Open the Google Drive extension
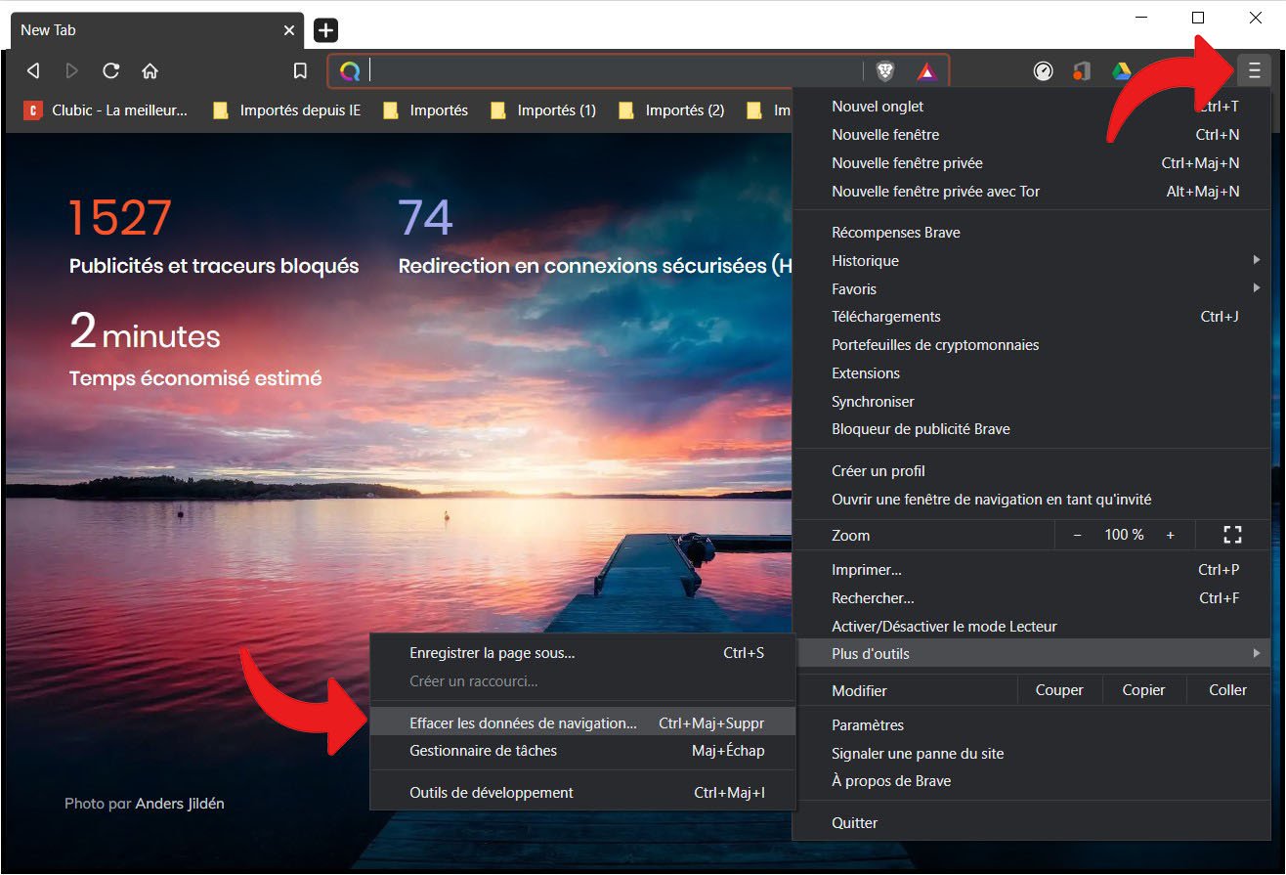Image resolution: width=1286 pixels, height=875 pixels. click(1122, 70)
